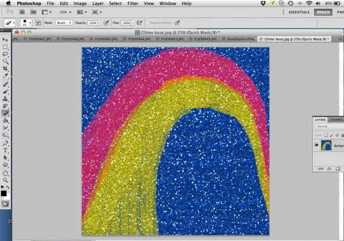Toggle the airbrush option beside Flow
Image resolution: width=344 pixels, height=241 pixels.
[x=139, y=23]
